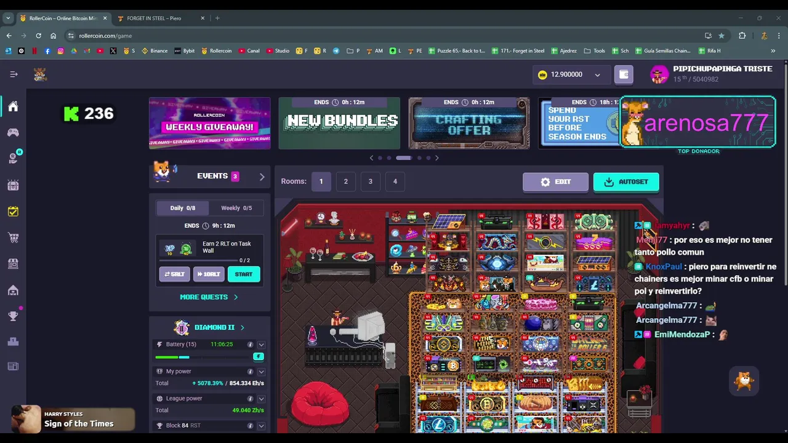This screenshot has height=443, width=788.
Task: Open the Weekly Giveaway banner
Action: point(209,123)
